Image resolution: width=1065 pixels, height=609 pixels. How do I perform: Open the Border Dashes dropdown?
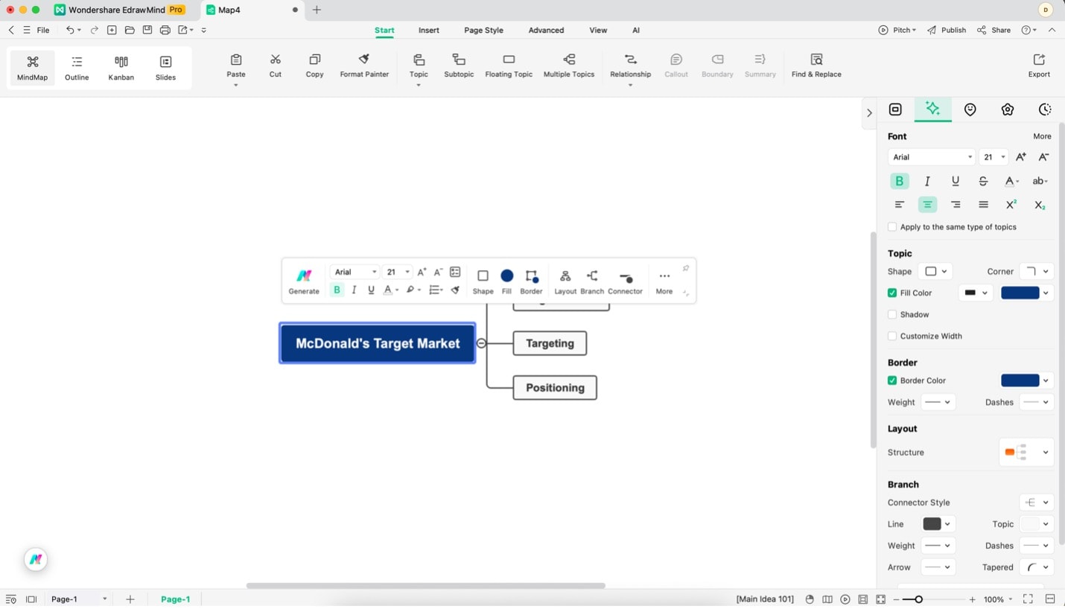coord(1036,402)
